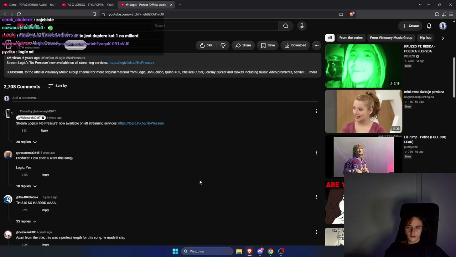Open logic.lnk.to link in description
The height and width of the screenshot is (257, 456).
coord(131,62)
